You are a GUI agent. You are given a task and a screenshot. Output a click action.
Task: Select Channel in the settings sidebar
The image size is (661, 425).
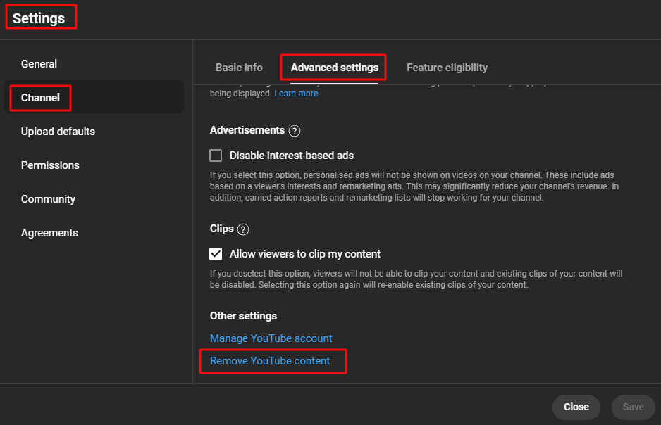[x=41, y=98]
